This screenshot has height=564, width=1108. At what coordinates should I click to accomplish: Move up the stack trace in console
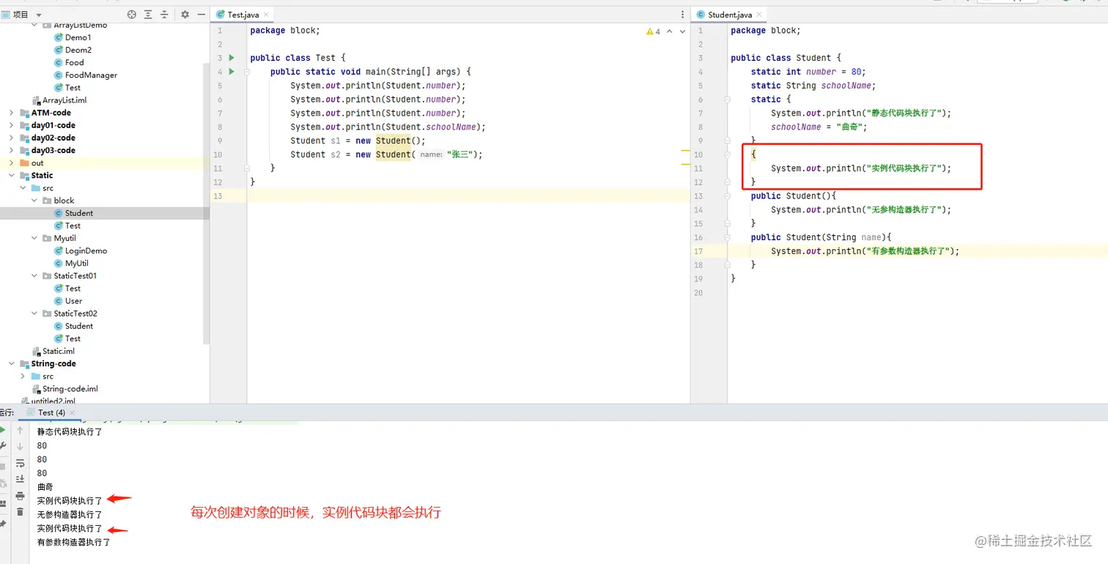point(21,431)
